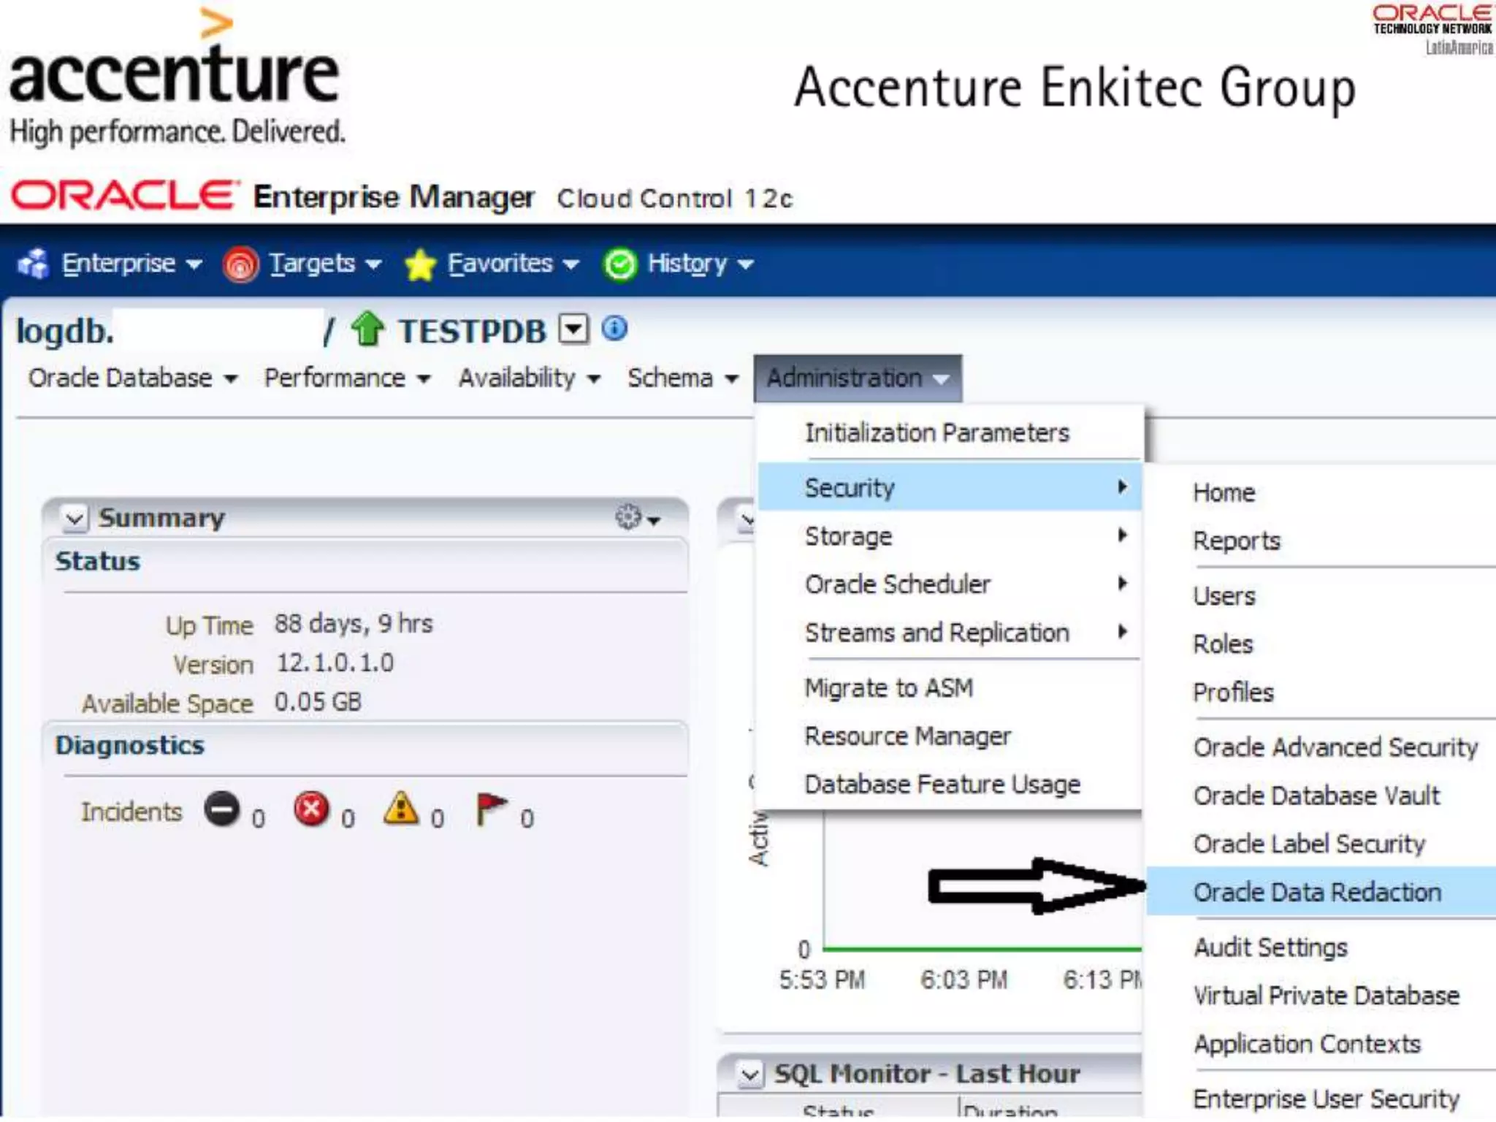The width and height of the screenshot is (1496, 1122).
Task: Click the red critical incidents icon
Action: pyautogui.click(x=312, y=809)
